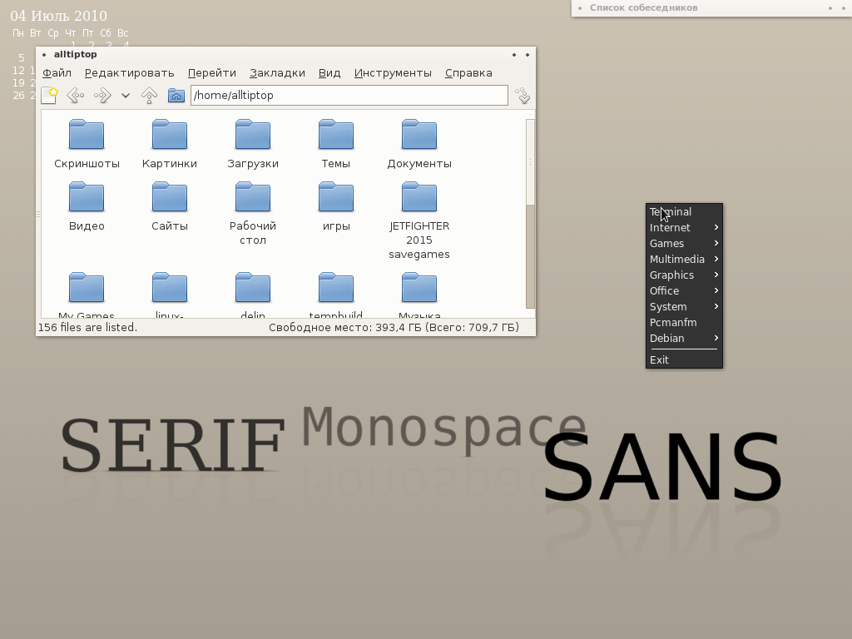Select the Сайты folder icon
This screenshot has height=639, width=852.
(170, 196)
